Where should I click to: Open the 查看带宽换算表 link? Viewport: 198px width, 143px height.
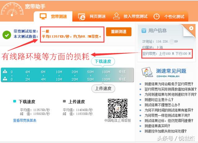tap(25, 120)
